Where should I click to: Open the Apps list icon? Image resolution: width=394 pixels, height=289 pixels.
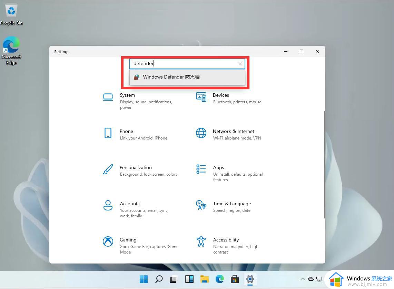[x=201, y=169]
